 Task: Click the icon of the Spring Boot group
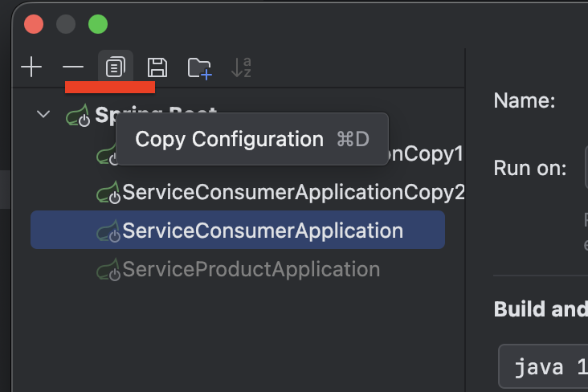point(78,115)
